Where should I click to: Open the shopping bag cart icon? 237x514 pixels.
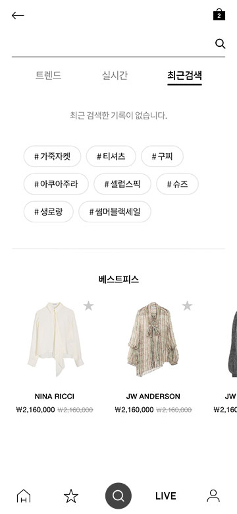(219, 15)
